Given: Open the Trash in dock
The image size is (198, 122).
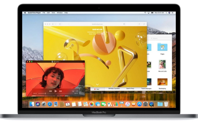Looking at the screenshot, I should pyautogui.click(x=166, y=104).
